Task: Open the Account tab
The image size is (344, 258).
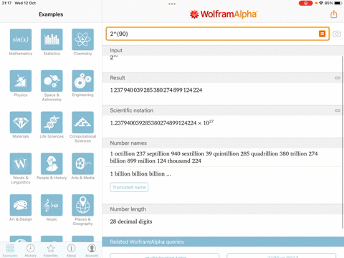Action: [92, 250]
